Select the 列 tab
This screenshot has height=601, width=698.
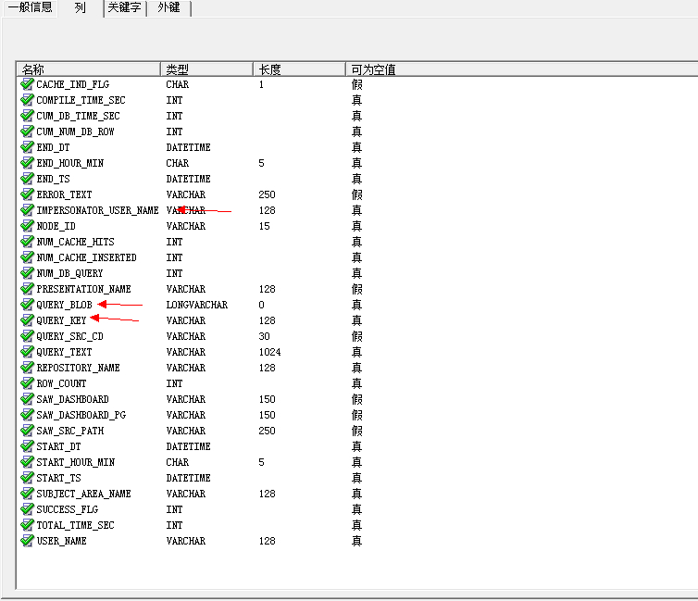pos(81,7)
